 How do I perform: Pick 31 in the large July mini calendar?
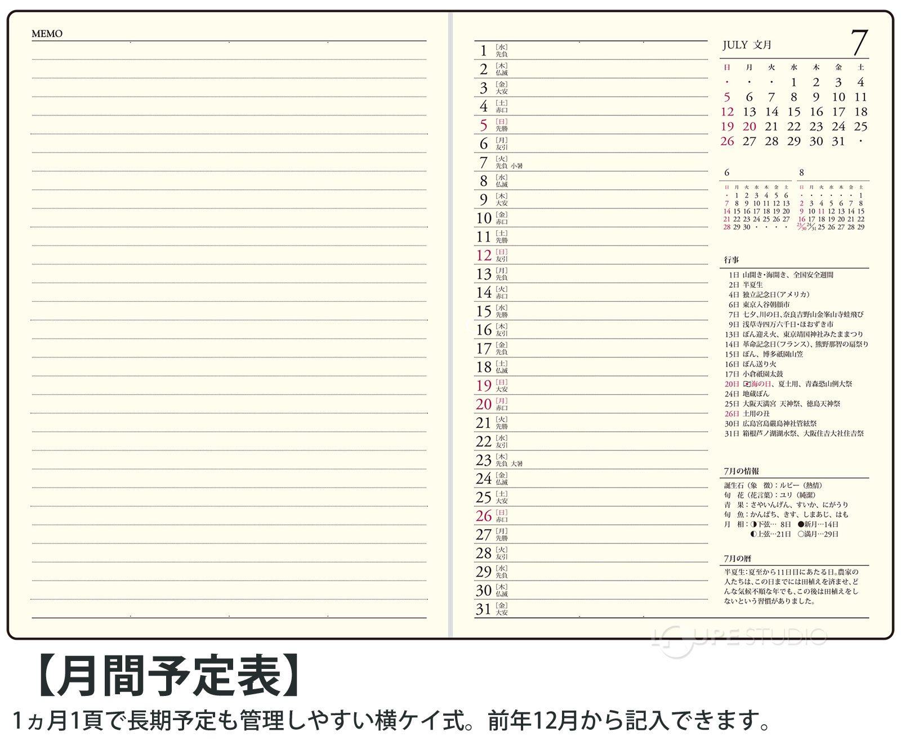[838, 141]
